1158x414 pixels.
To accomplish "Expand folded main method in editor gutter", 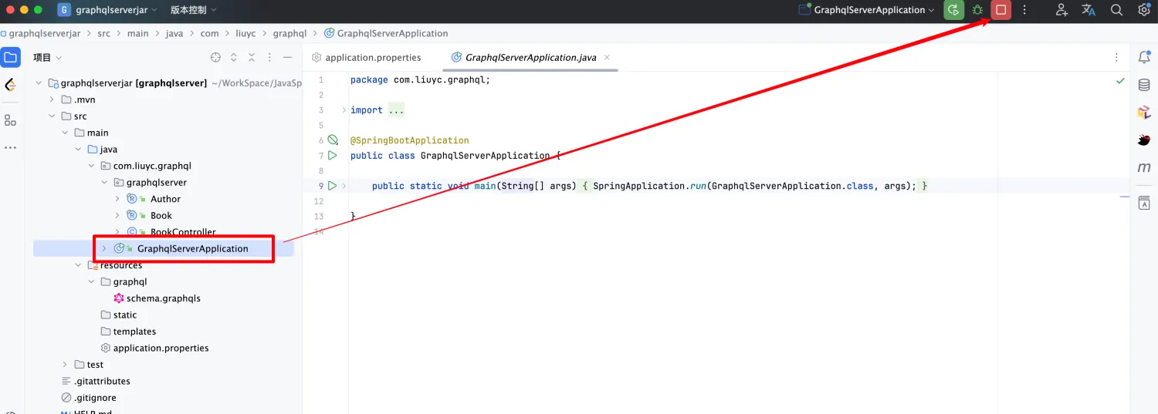I will [344, 186].
